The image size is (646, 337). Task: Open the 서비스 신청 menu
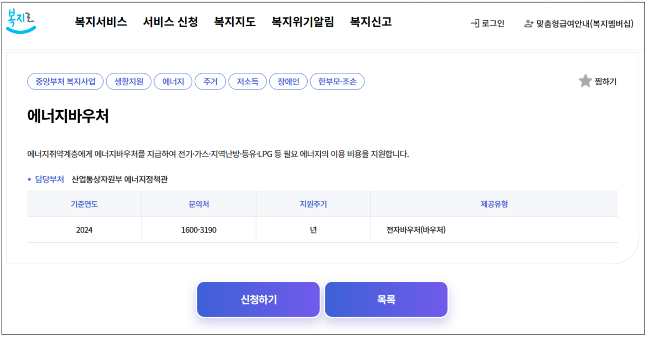(170, 22)
